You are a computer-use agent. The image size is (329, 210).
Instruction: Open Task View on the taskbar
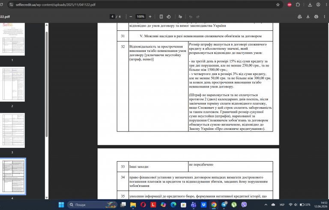(x=123, y=204)
